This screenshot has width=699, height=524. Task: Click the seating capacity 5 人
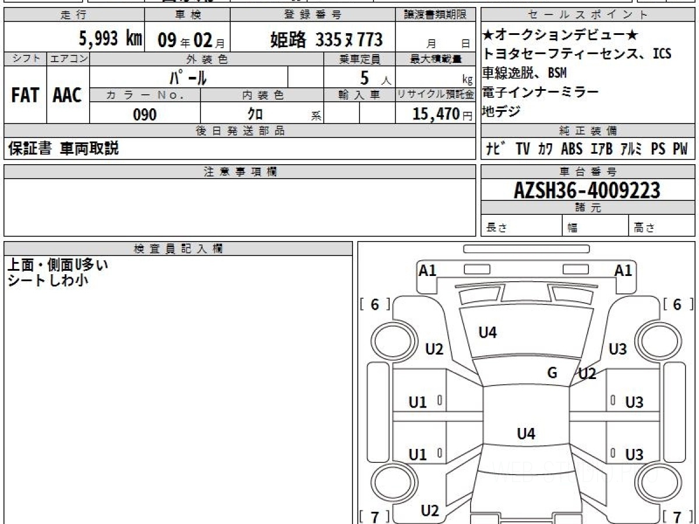(376, 77)
